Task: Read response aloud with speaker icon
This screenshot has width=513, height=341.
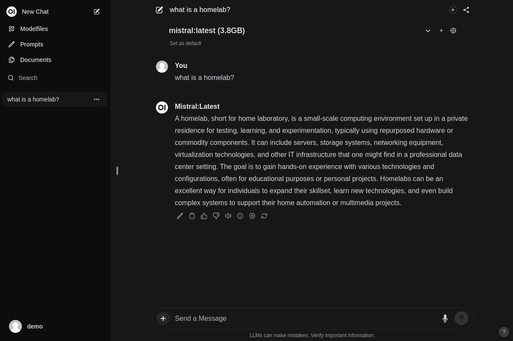Action: pos(228,216)
